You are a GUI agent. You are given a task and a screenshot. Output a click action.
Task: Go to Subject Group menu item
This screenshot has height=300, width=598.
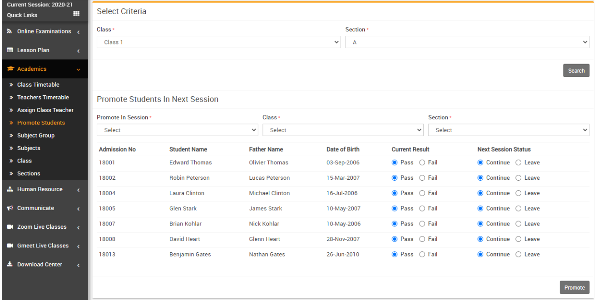tap(35, 136)
